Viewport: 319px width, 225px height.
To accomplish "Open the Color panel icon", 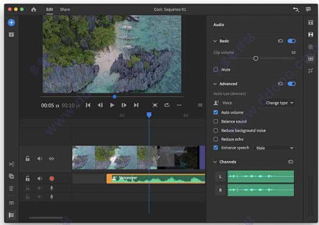I will point(310,46).
